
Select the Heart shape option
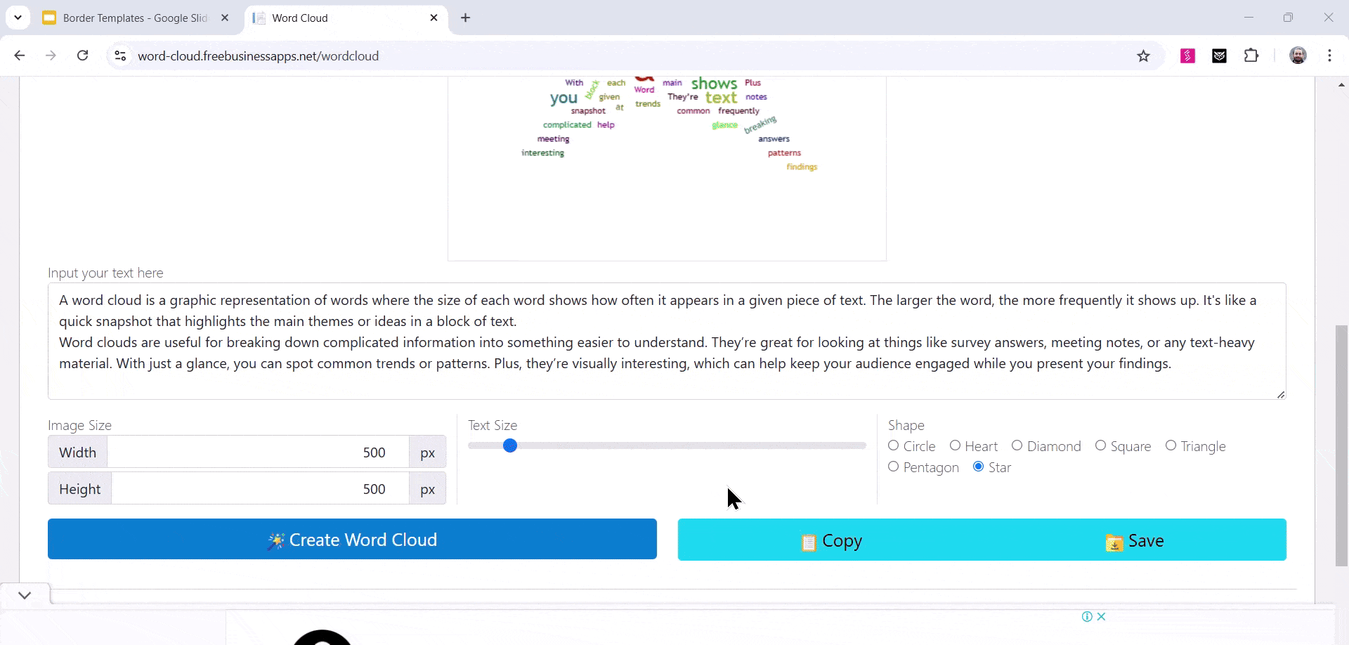click(956, 446)
